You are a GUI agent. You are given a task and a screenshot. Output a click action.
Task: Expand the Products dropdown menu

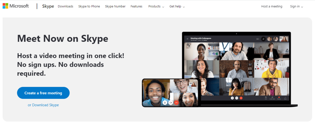click(156, 6)
